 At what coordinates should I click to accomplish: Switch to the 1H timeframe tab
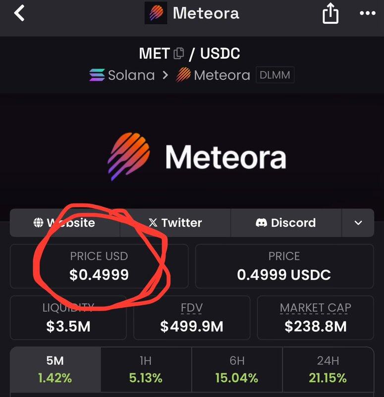[146, 369]
